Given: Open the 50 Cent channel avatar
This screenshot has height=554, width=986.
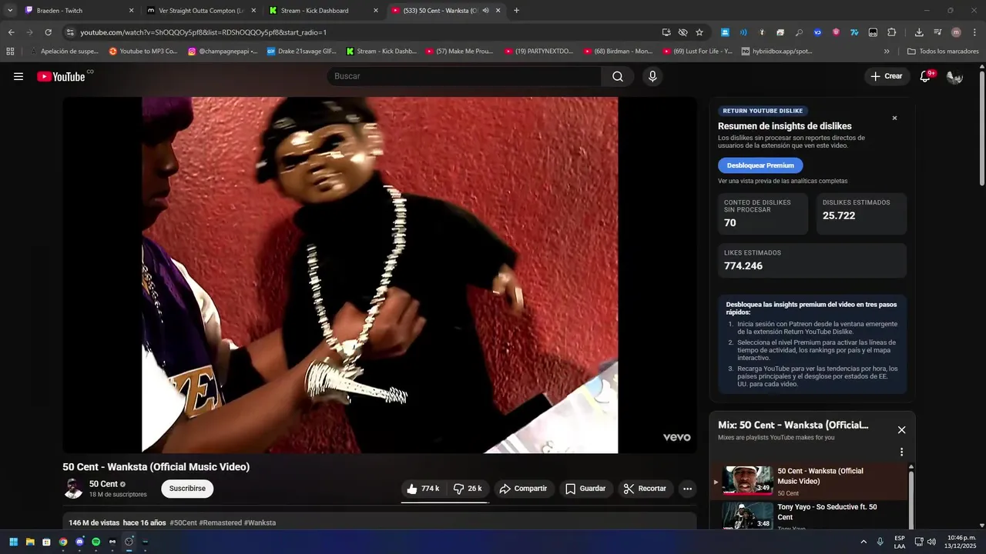Looking at the screenshot, I should [x=73, y=489].
